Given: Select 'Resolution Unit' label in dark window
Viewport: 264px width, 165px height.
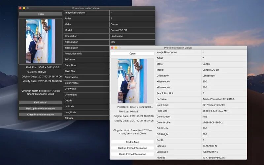Looking at the screenshot, I should coord(73,53).
